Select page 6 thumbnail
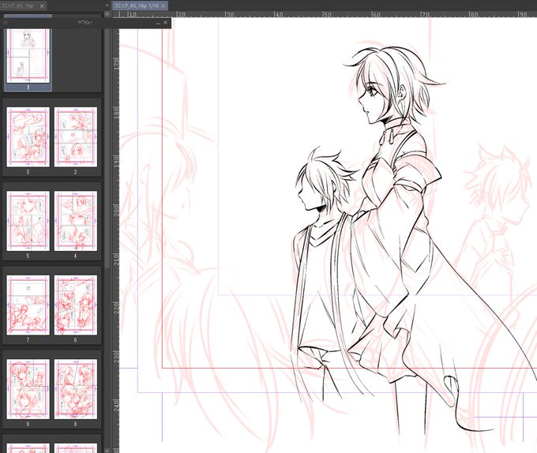This screenshot has width=537, height=453. [x=76, y=305]
